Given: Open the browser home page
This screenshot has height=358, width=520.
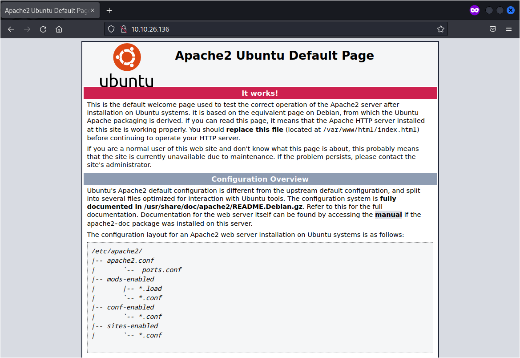Looking at the screenshot, I should point(59,29).
